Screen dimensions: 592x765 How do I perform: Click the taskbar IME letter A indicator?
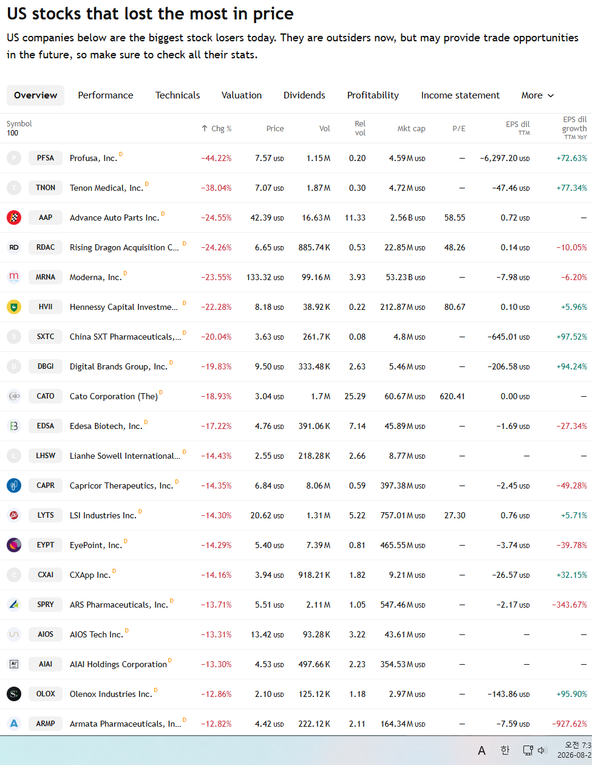[481, 750]
